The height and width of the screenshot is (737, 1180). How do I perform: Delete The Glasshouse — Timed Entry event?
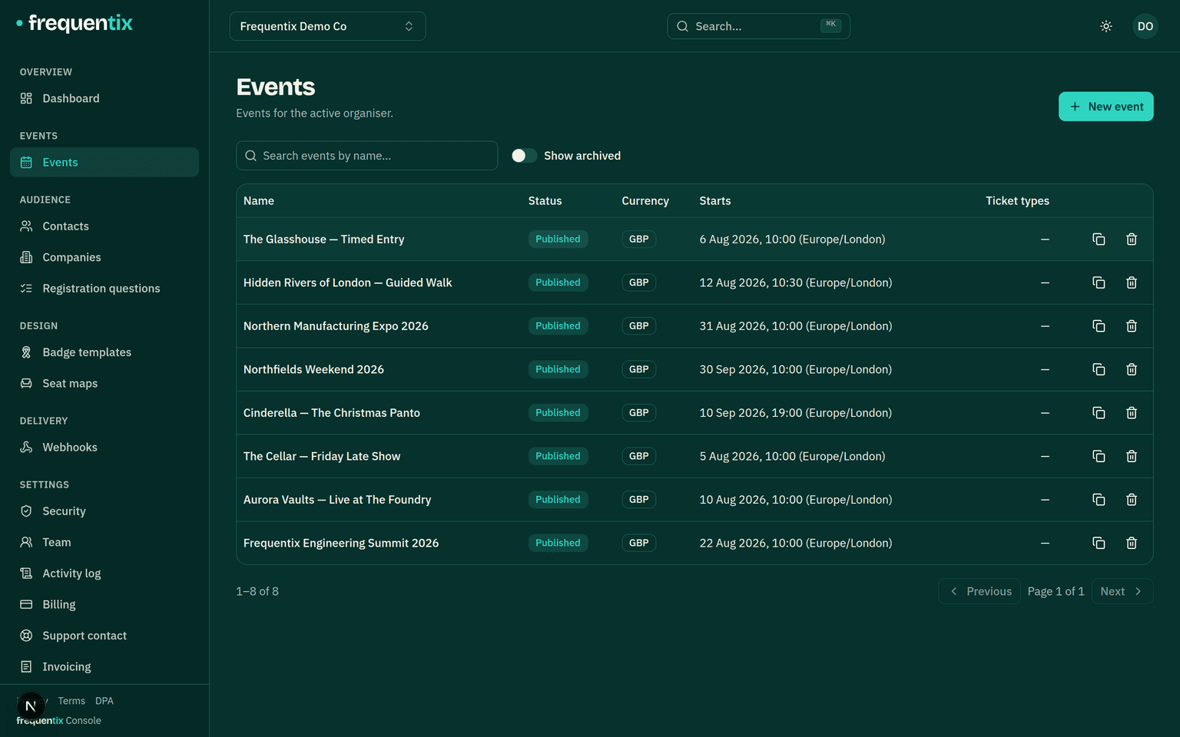pos(1132,240)
